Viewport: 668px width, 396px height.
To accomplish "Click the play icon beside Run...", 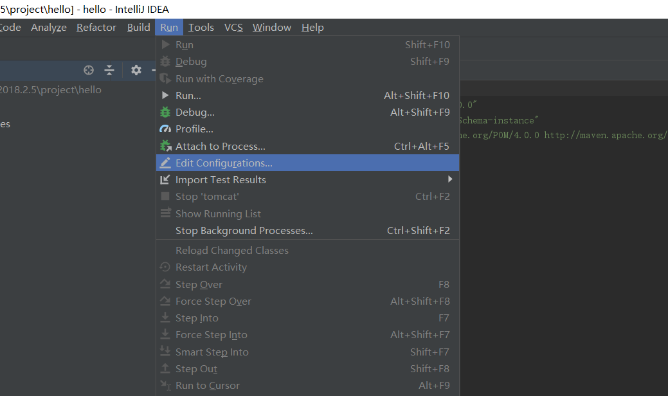I will coord(165,95).
